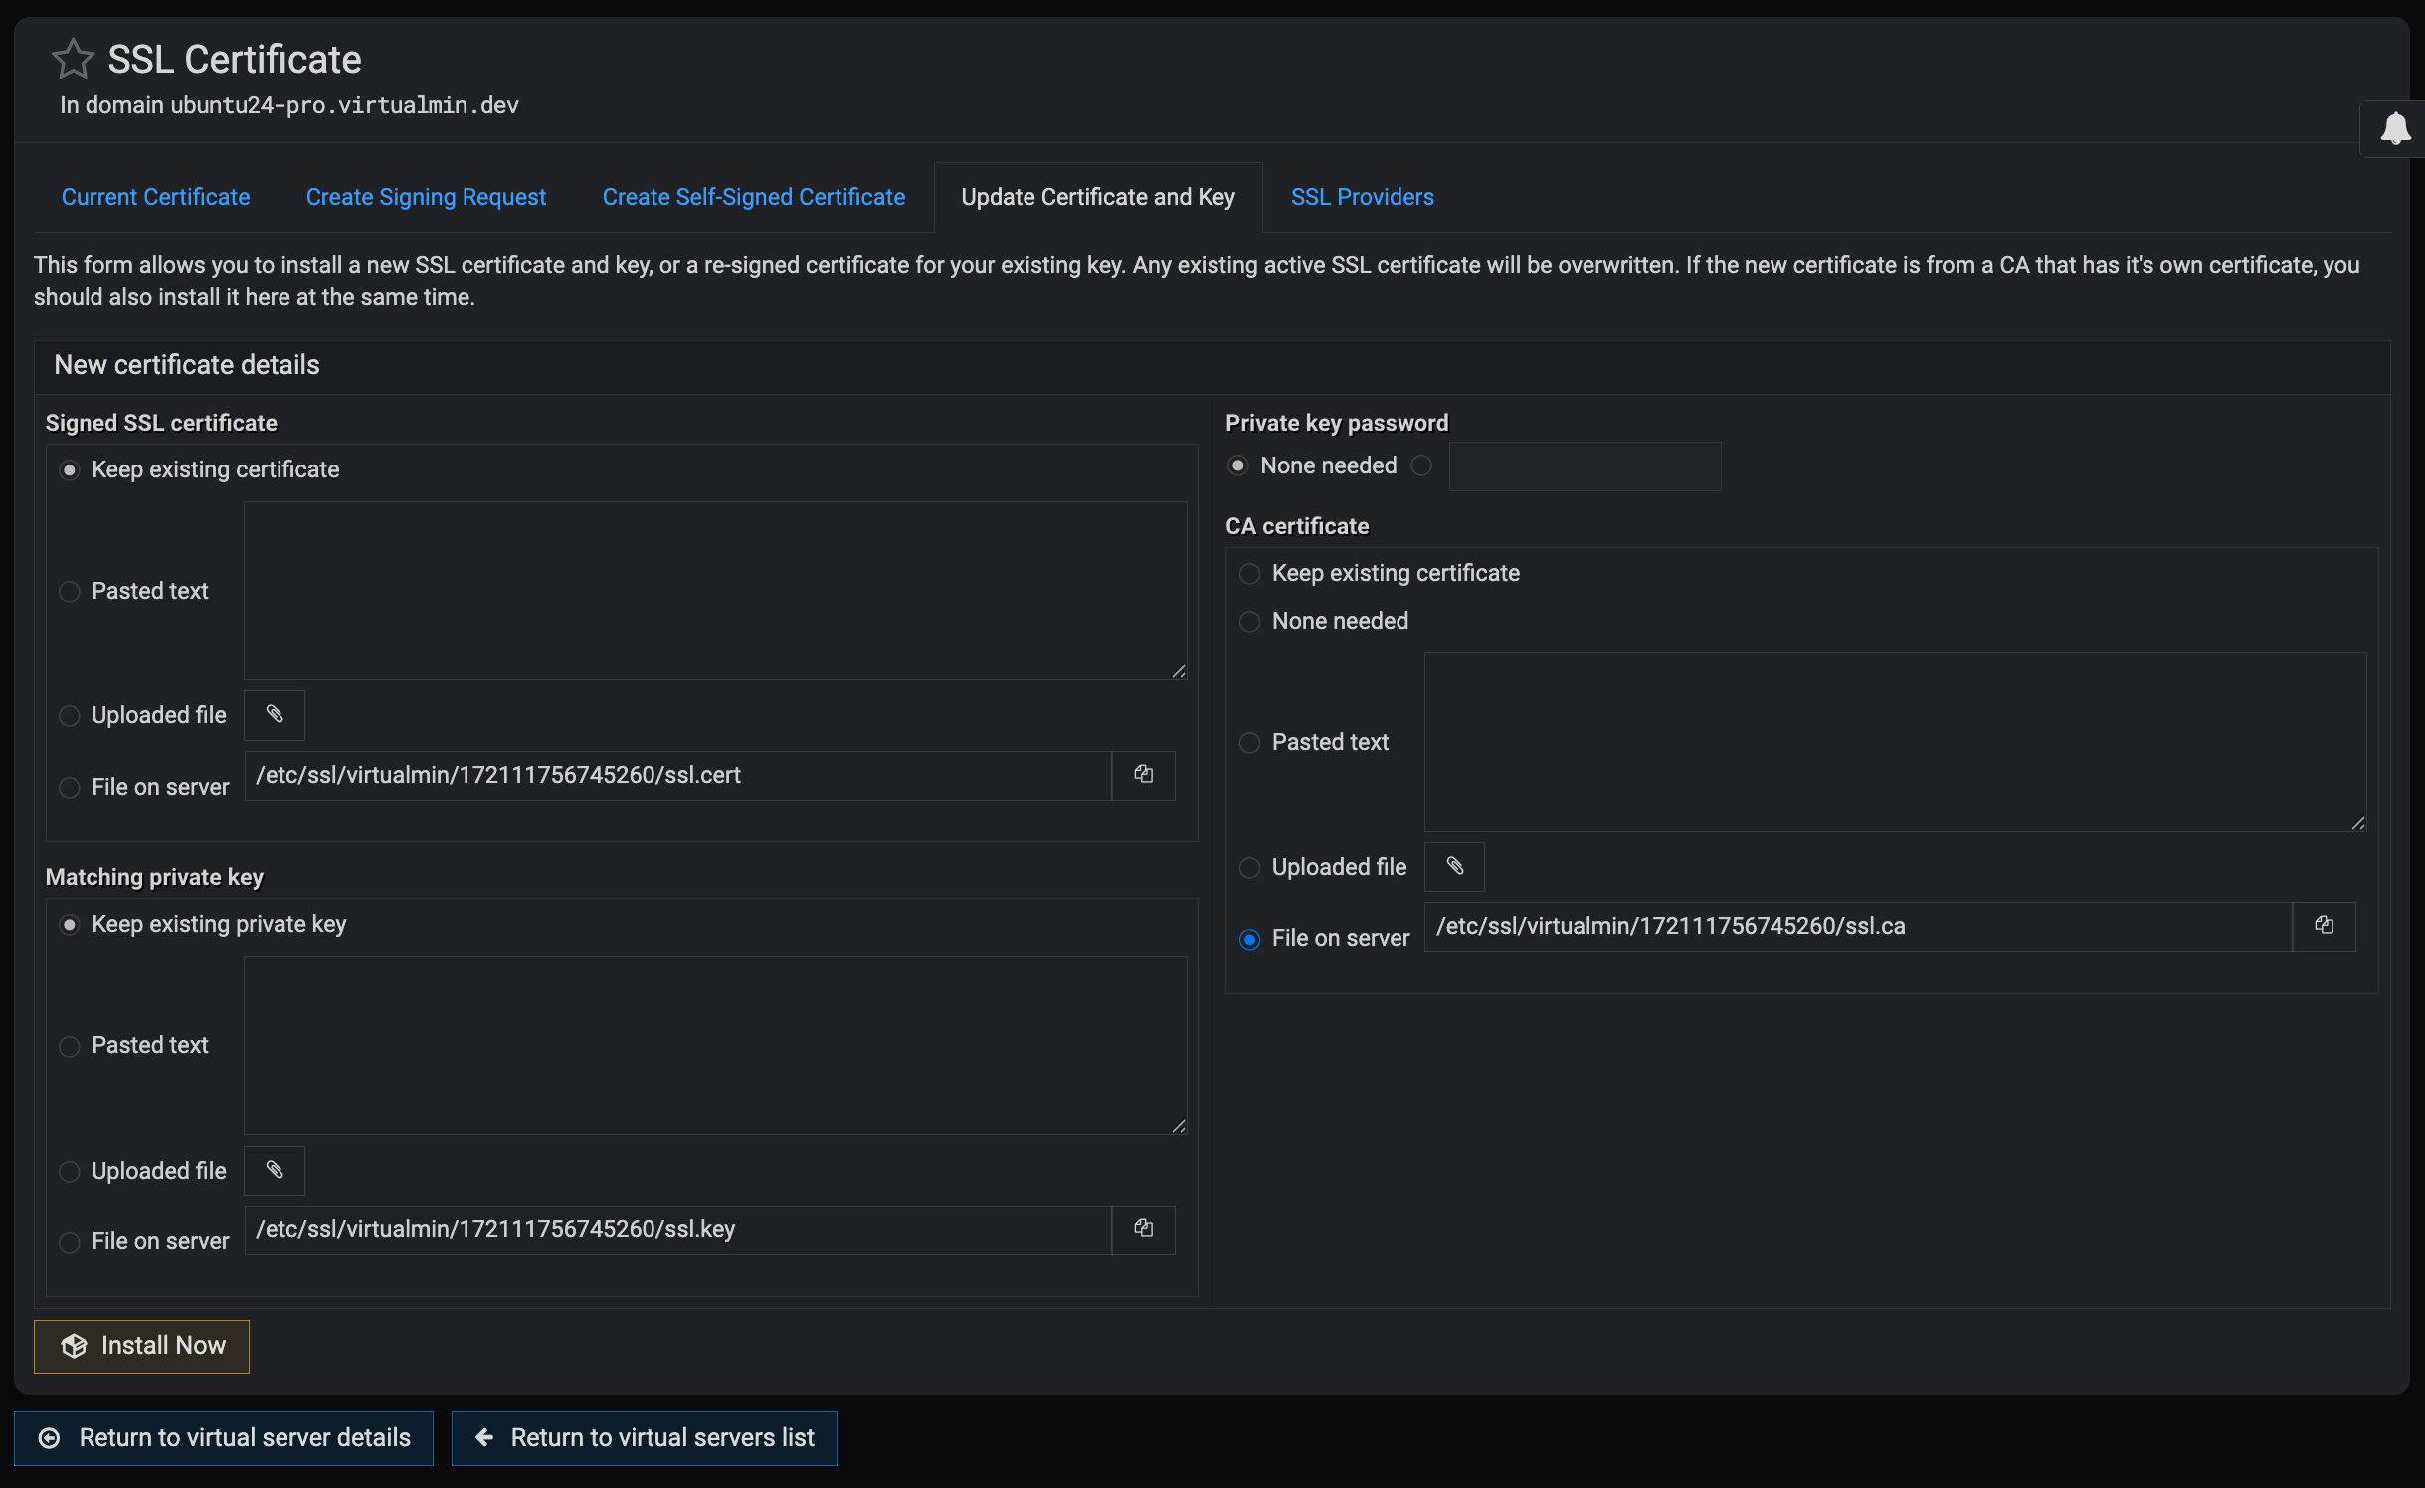Click Return to virtual server details
The width and height of the screenshot is (2425, 1488).
[224, 1438]
